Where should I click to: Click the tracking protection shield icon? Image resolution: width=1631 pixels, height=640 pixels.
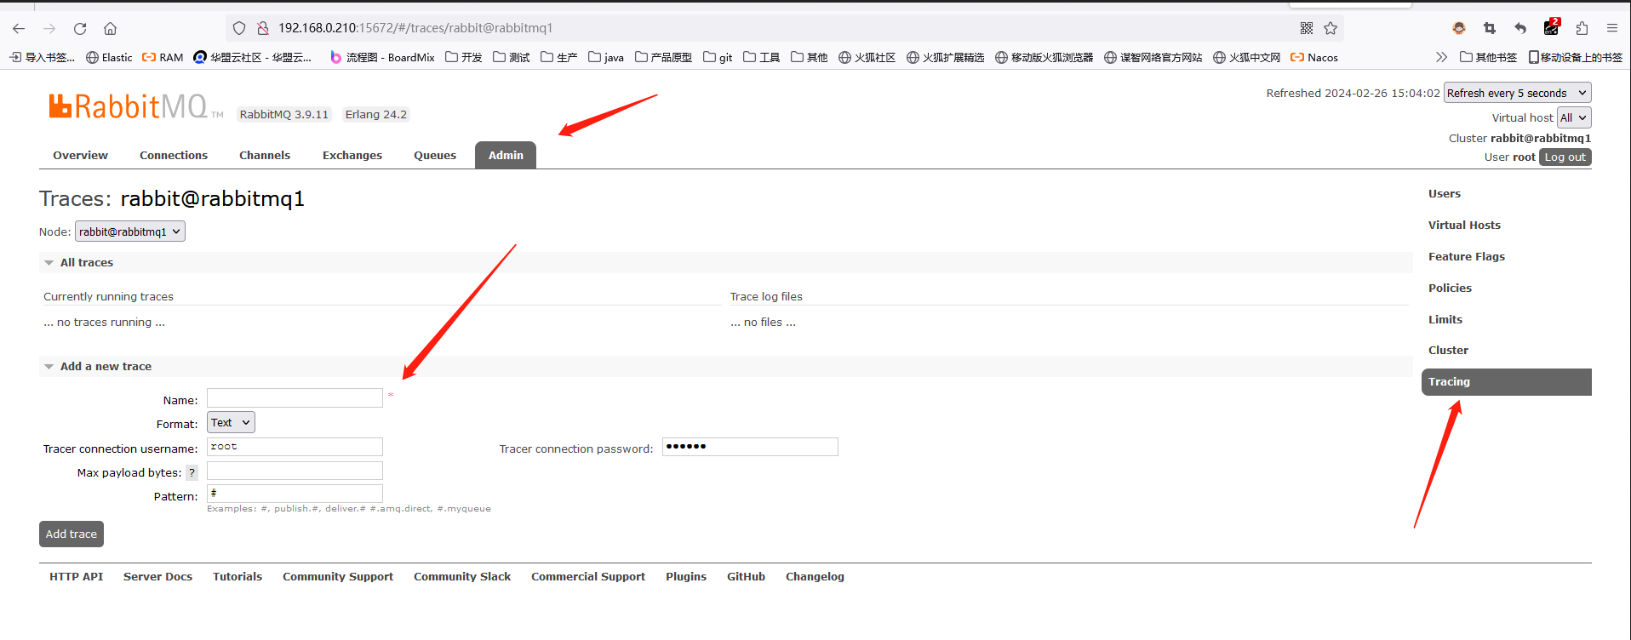(239, 28)
